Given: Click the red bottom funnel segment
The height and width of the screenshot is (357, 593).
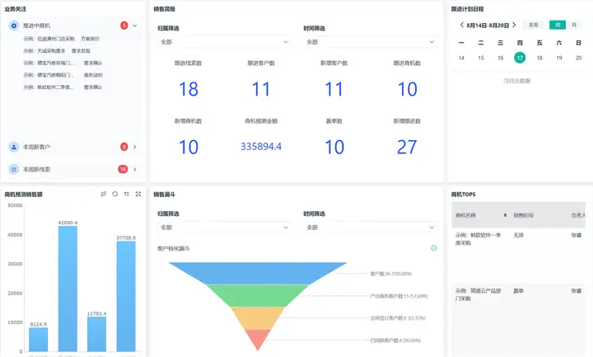Looking at the screenshot, I should tap(258, 338).
